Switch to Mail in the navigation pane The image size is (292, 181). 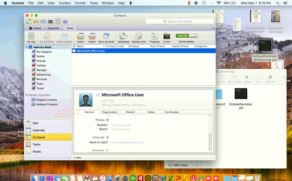coord(48,123)
